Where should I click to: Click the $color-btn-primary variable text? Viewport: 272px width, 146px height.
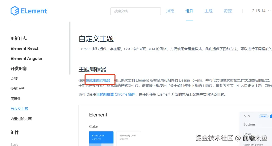(x=253, y=144)
